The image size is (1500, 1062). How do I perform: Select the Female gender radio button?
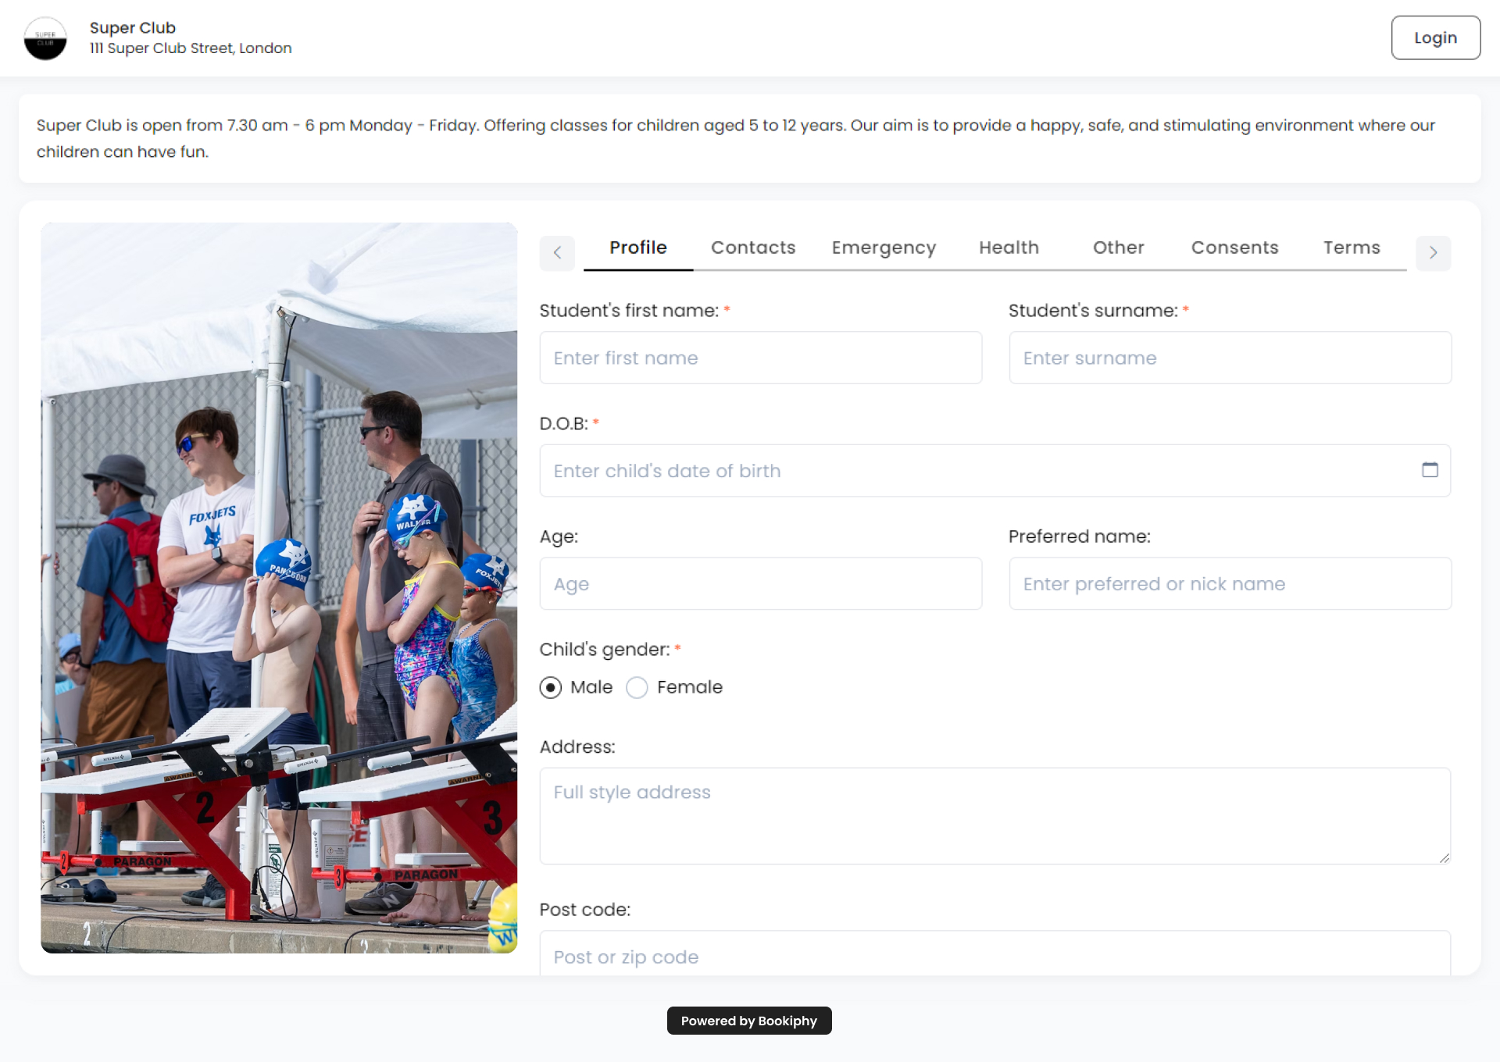point(637,688)
